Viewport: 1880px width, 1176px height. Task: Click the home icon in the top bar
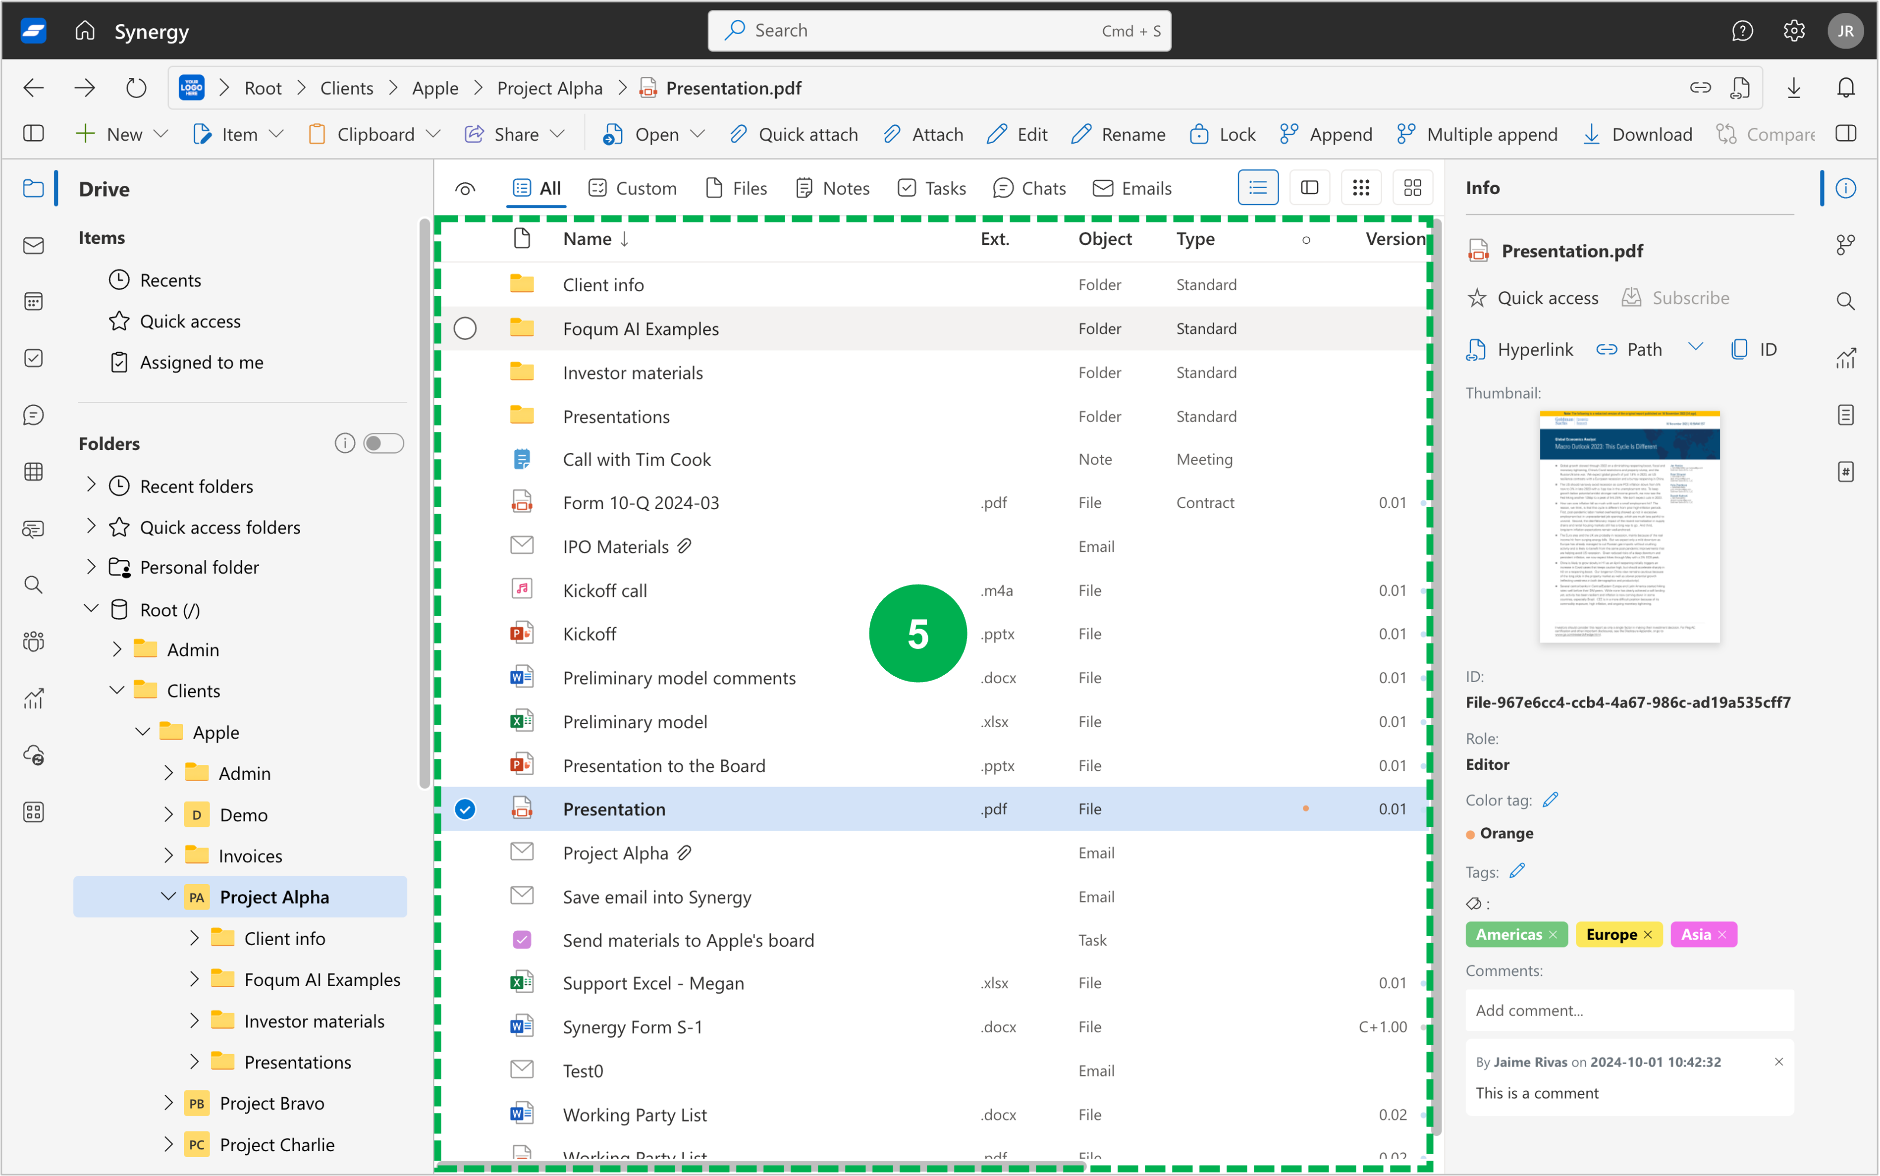(x=85, y=30)
